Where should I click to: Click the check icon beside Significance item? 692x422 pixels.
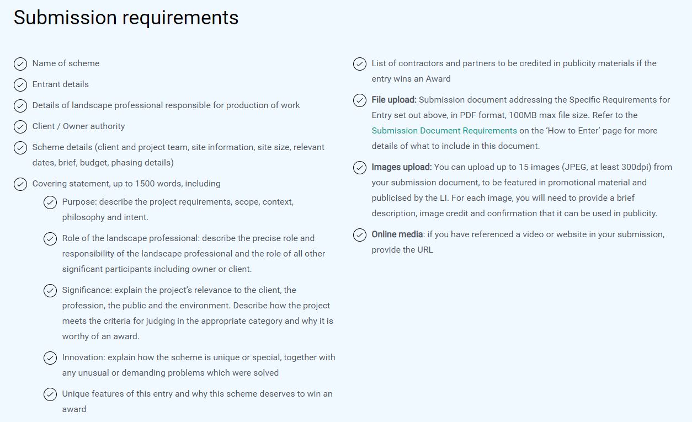50,291
